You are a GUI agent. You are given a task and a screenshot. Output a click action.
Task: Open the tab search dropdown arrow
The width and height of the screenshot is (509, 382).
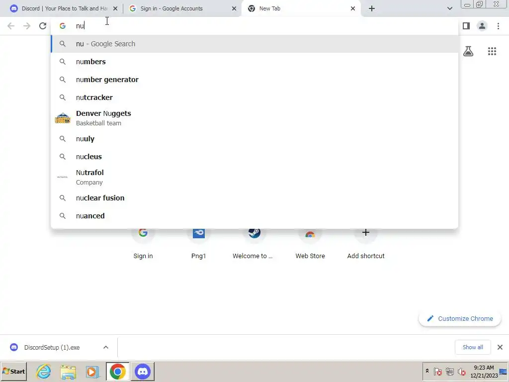pyautogui.click(x=449, y=8)
